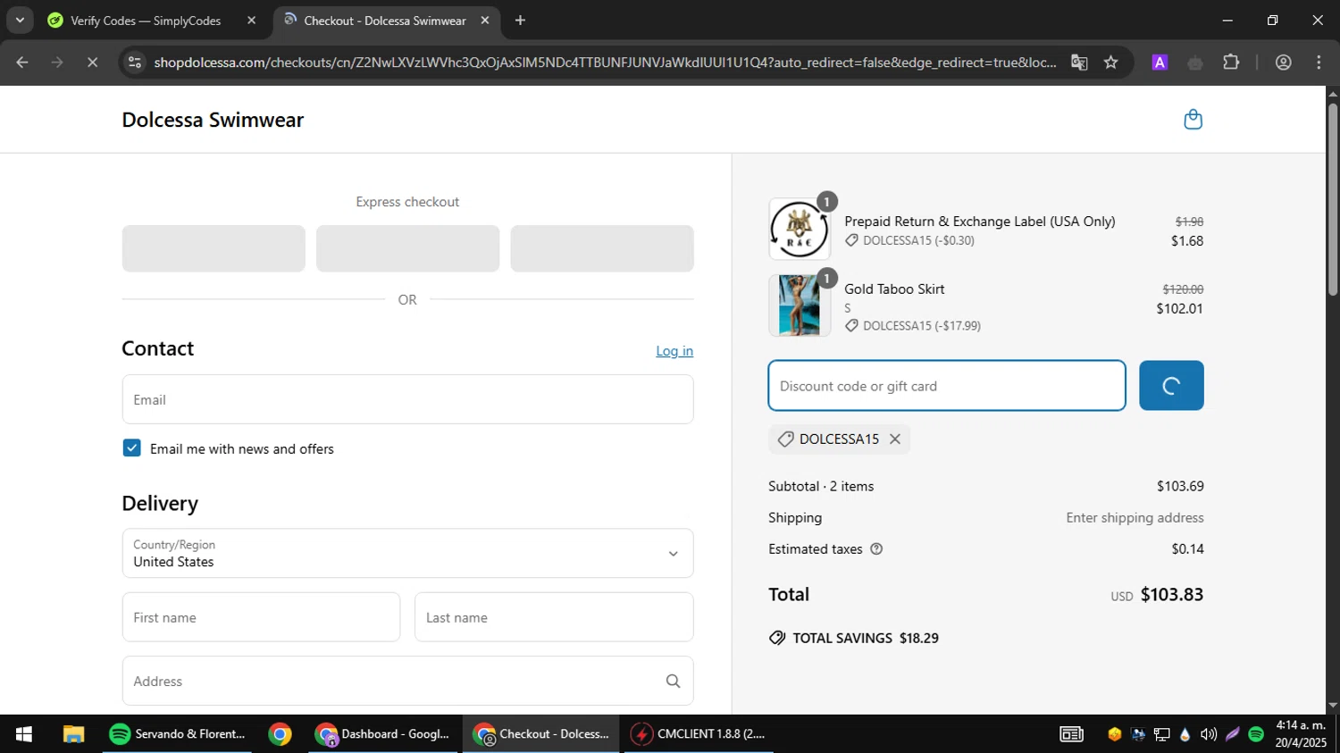
Task: Click the page vertical scrollbar thumb
Action: 1332,201
